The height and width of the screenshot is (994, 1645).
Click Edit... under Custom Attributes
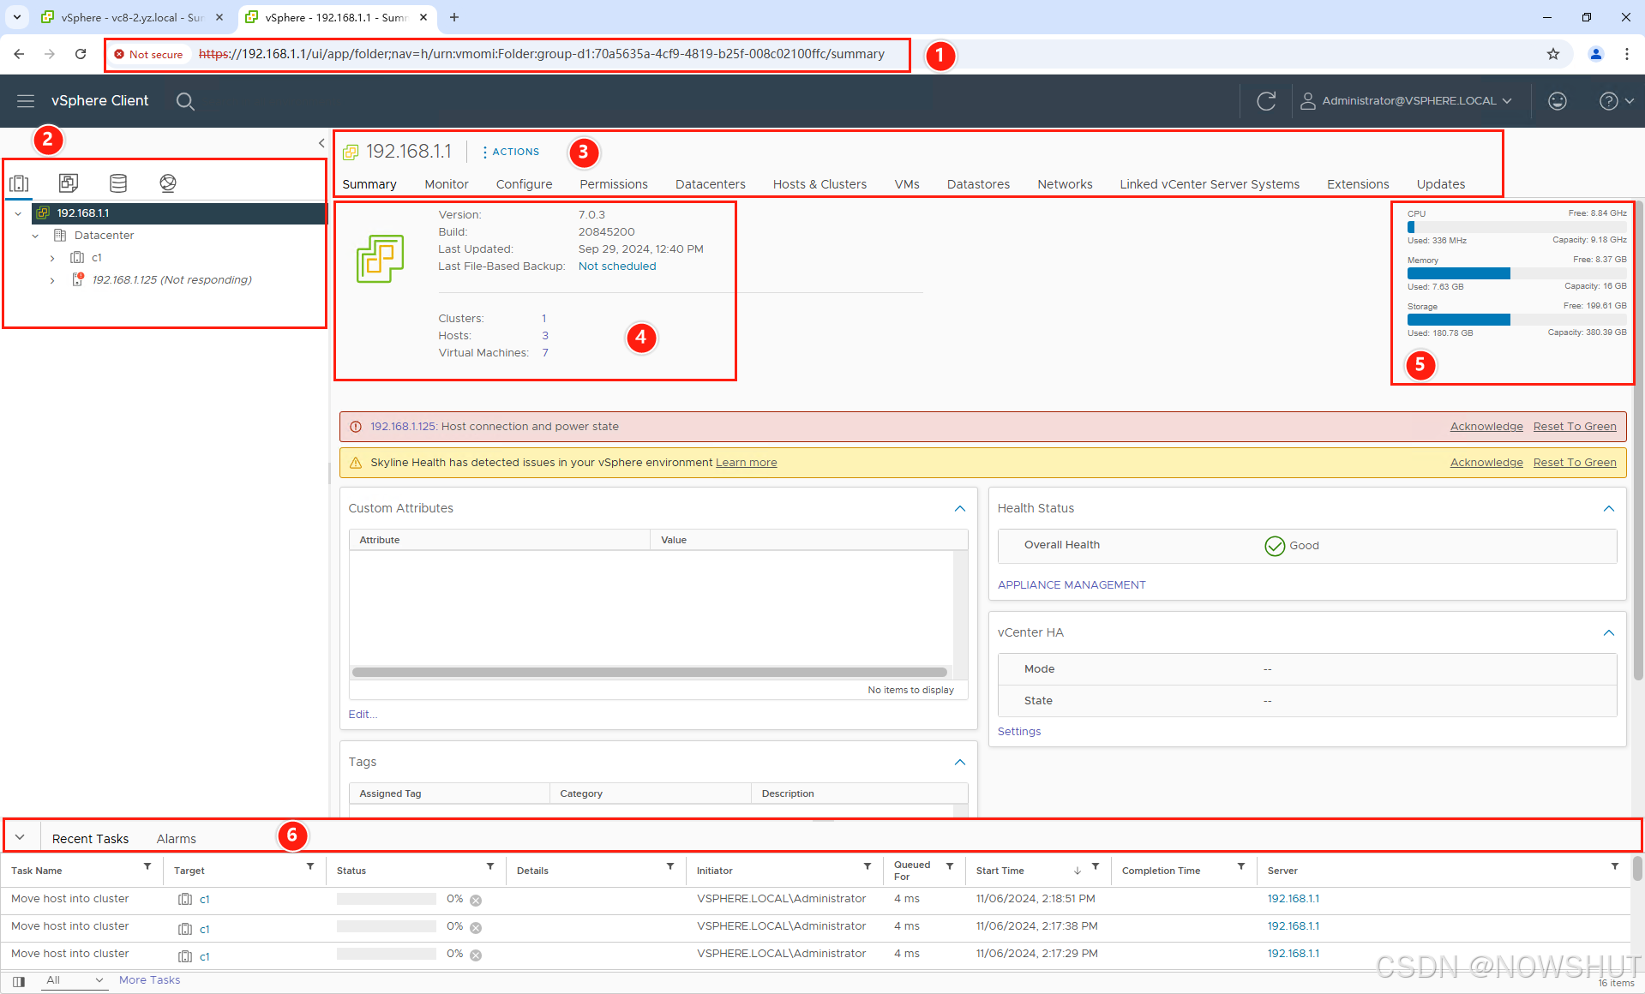pos(363,715)
